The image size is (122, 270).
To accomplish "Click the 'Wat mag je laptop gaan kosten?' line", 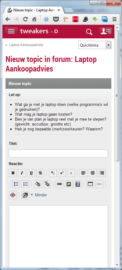I will click(44, 114).
